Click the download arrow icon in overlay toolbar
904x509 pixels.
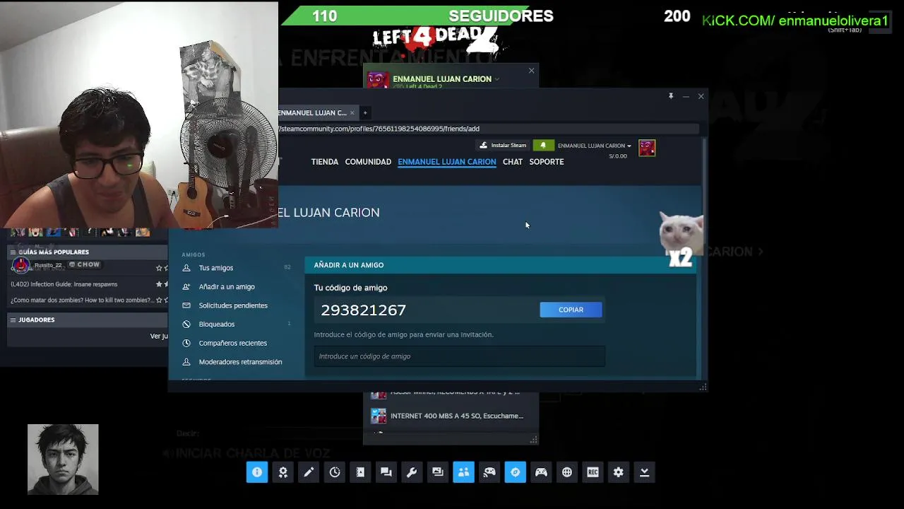click(x=644, y=472)
